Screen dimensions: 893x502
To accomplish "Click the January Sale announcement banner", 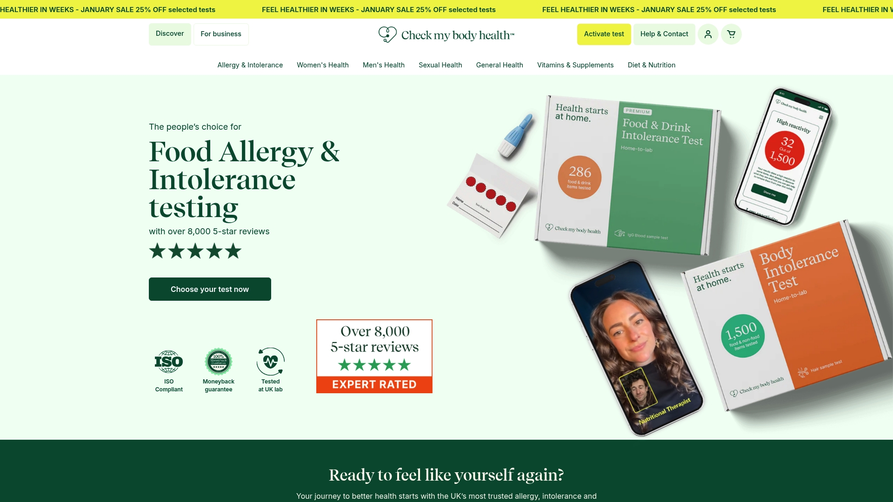I will 446,9.
